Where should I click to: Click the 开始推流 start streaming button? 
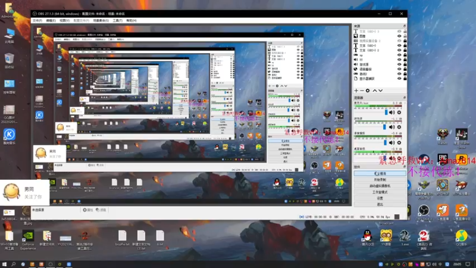380,173
